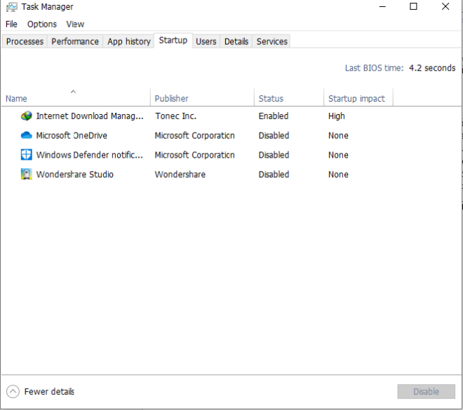The width and height of the screenshot is (463, 410).
Task: Switch to the Performance tab
Action: (75, 41)
